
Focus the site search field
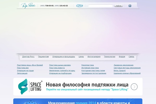coord(100,6)
